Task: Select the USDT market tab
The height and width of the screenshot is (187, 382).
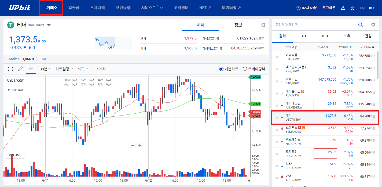Action: [x=325, y=36]
